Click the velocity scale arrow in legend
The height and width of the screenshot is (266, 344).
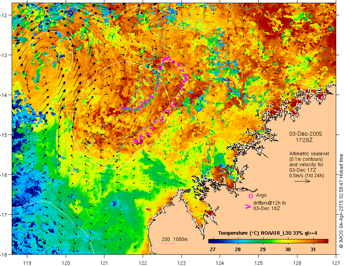coord(302,181)
